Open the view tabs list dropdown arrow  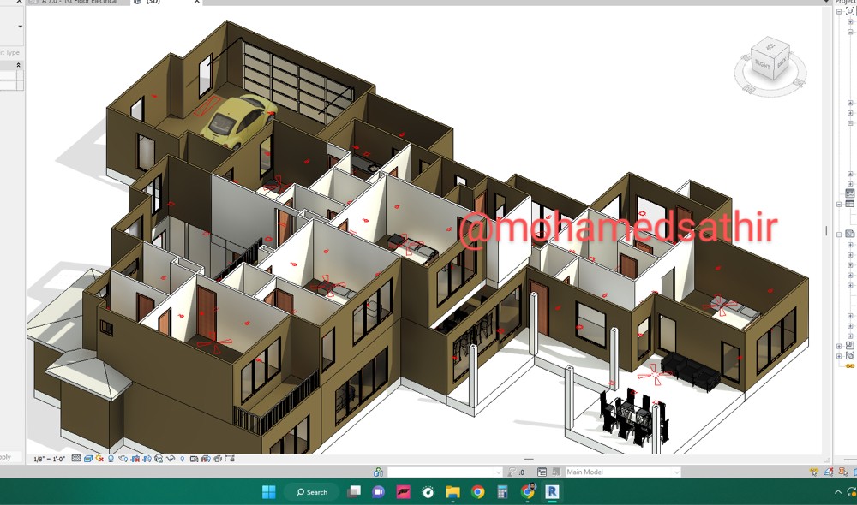click(826, 3)
